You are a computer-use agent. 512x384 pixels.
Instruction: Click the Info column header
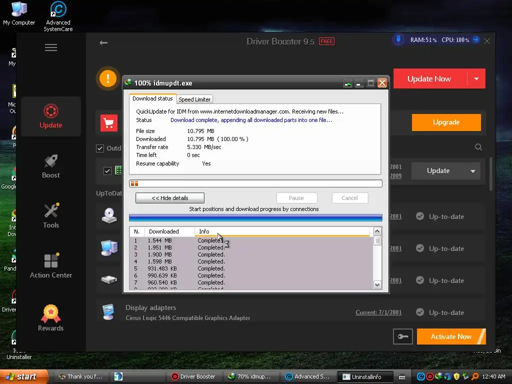[x=282, y=231]
